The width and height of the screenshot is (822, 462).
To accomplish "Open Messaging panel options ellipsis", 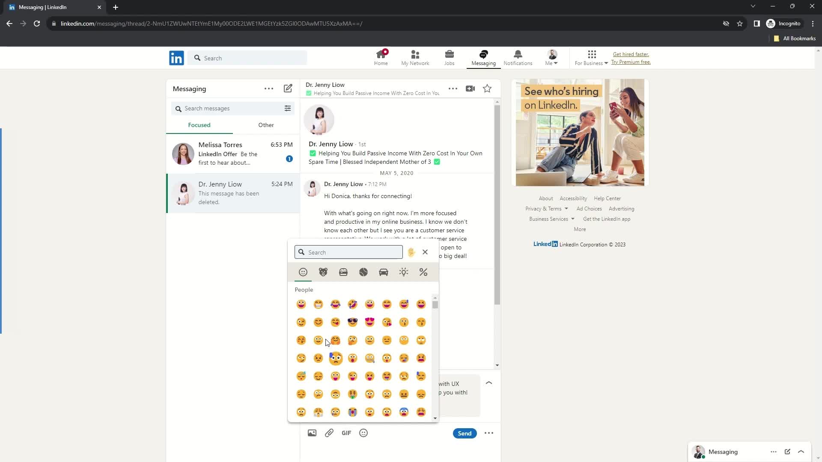I will (x=269, y=89).
